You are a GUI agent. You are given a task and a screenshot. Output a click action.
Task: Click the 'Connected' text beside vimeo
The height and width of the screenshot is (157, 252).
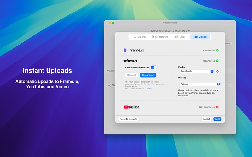(209, 61)
